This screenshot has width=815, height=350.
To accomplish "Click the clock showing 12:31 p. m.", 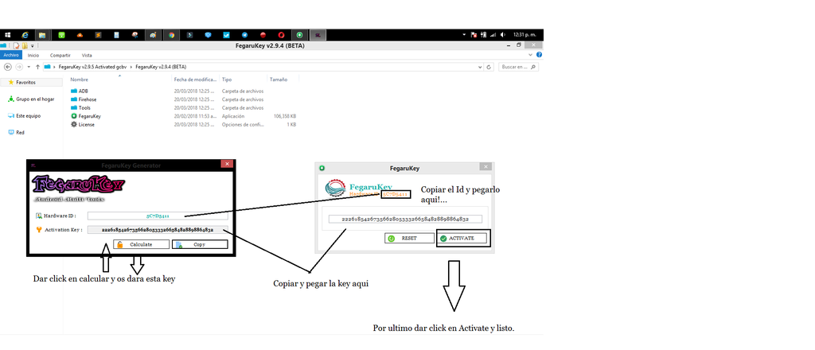I will 525,35.
